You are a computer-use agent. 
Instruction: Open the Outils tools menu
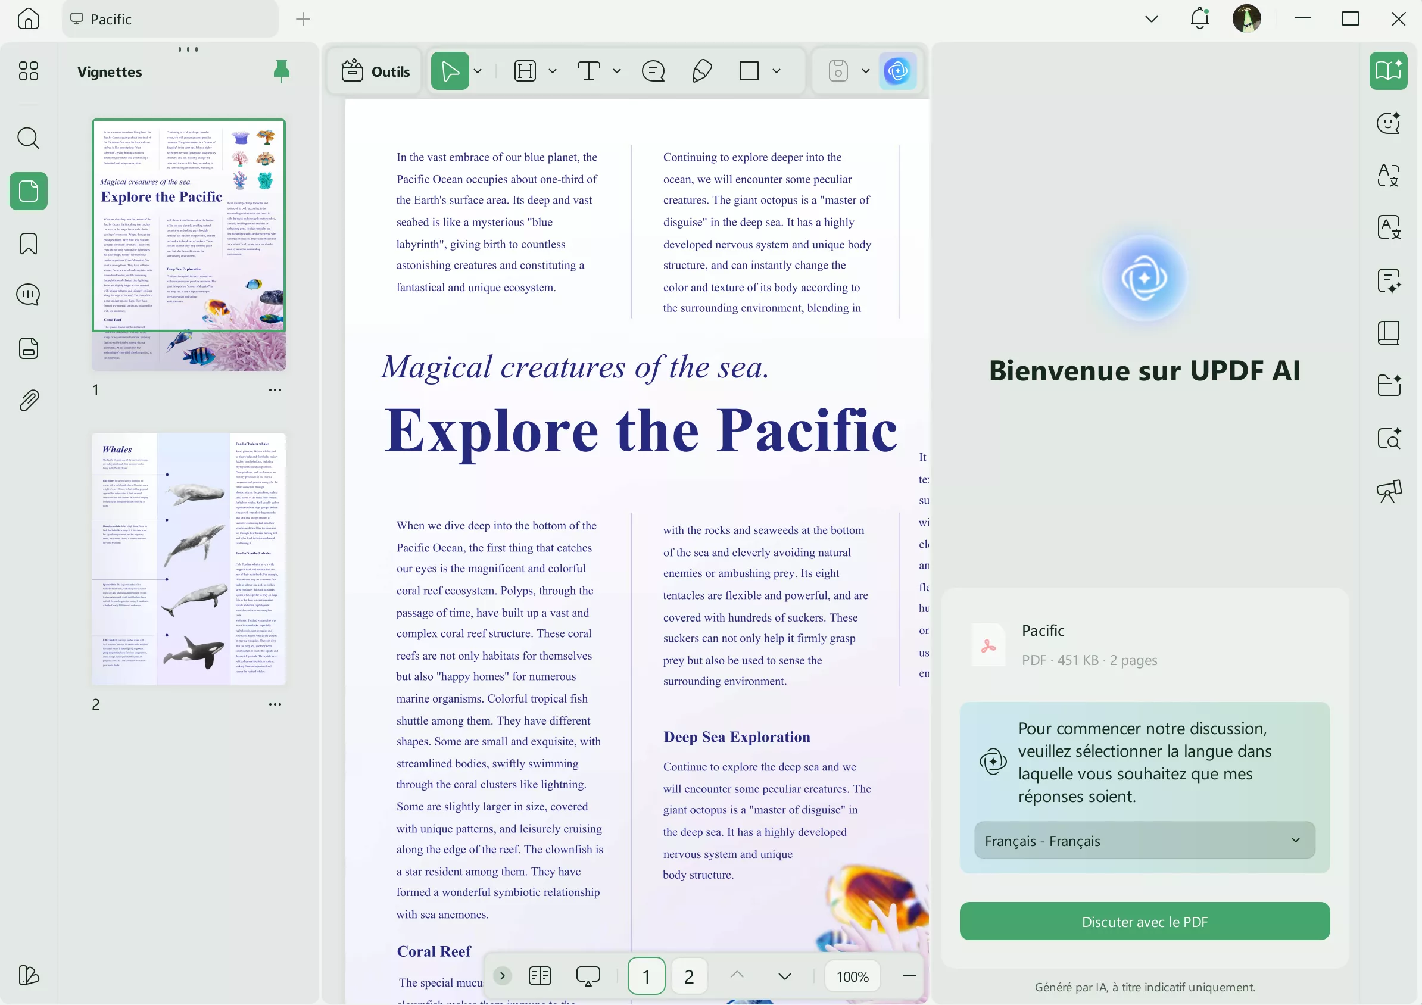(375, 72)
